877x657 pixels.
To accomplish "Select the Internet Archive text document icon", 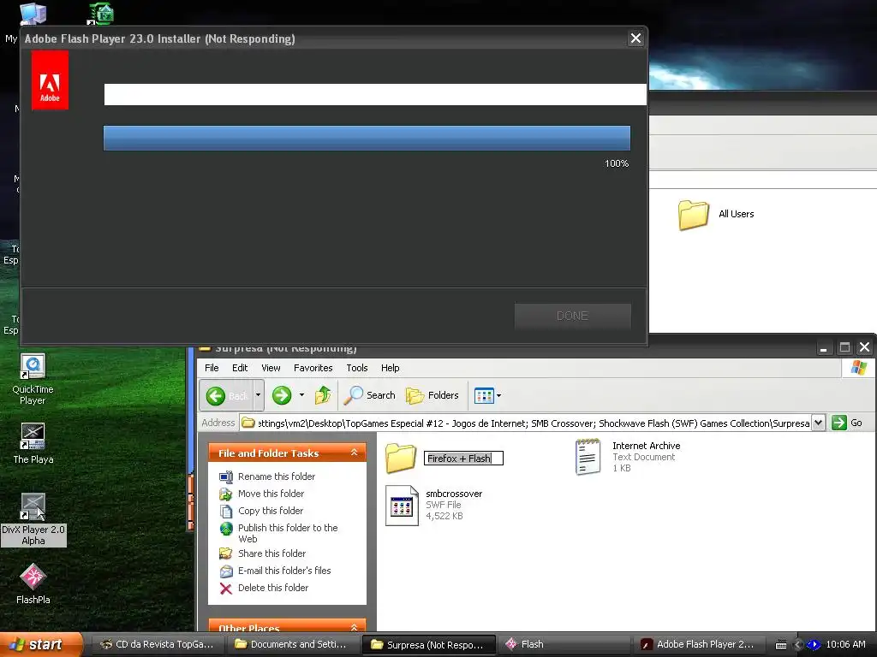I will click(x=588, y=457).
